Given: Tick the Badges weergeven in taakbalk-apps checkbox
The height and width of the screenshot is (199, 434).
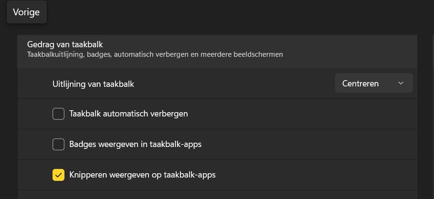Looking at the screenshot, I should [58, 144].
